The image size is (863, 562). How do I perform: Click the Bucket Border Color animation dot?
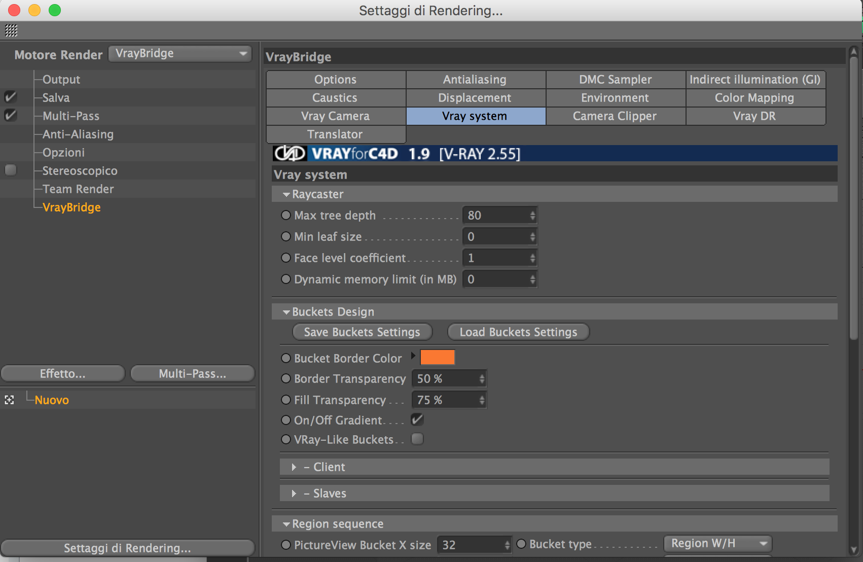pyautogui.click(x=286, y=358)
